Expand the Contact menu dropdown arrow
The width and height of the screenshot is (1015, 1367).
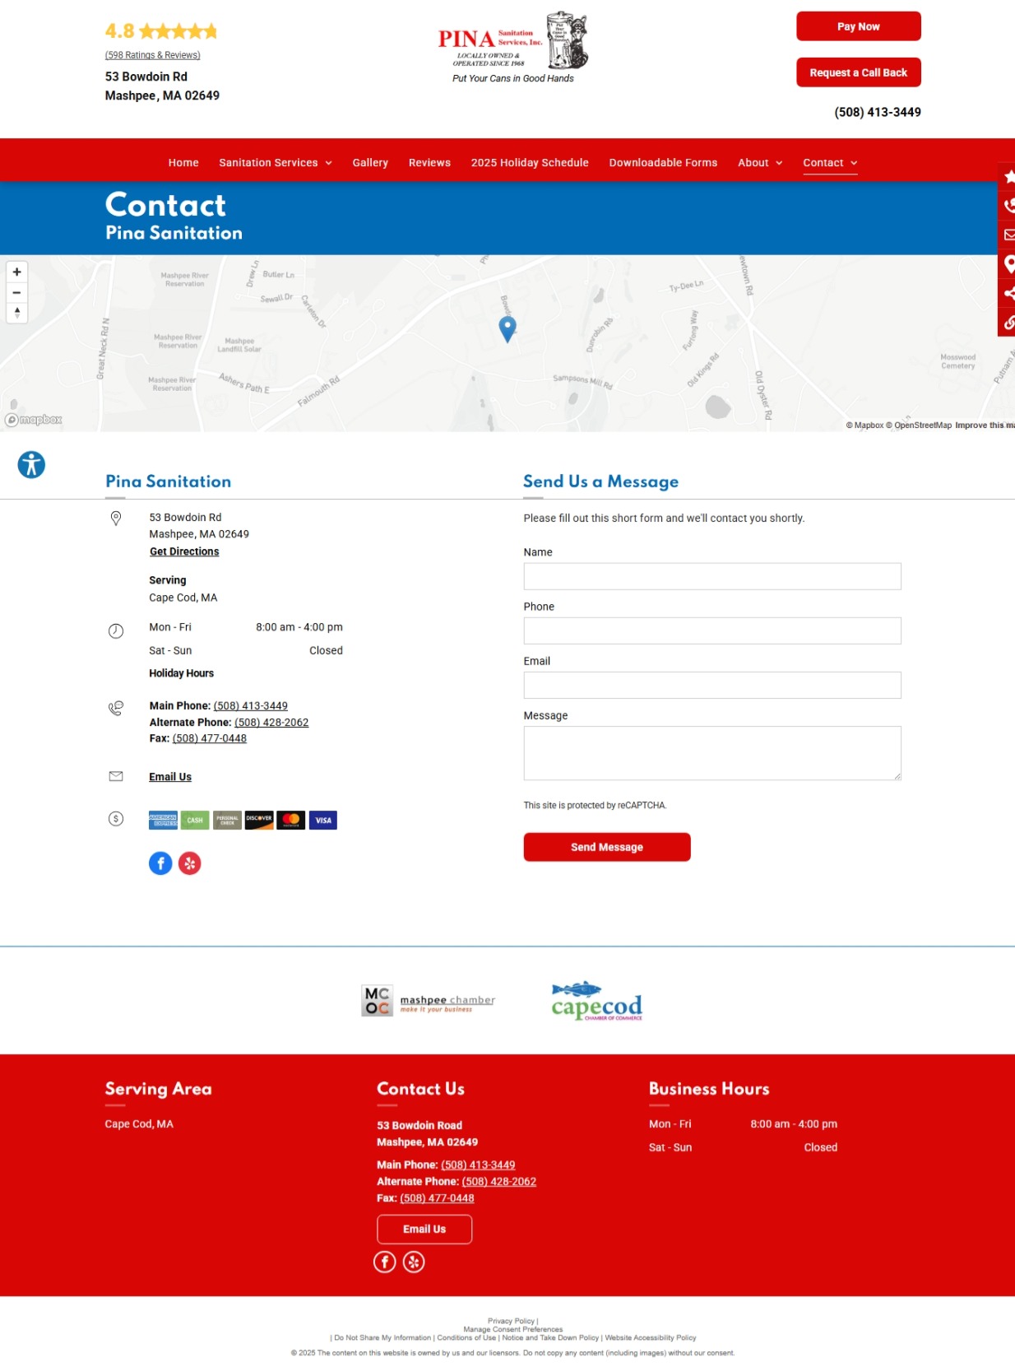coord(854,163)
